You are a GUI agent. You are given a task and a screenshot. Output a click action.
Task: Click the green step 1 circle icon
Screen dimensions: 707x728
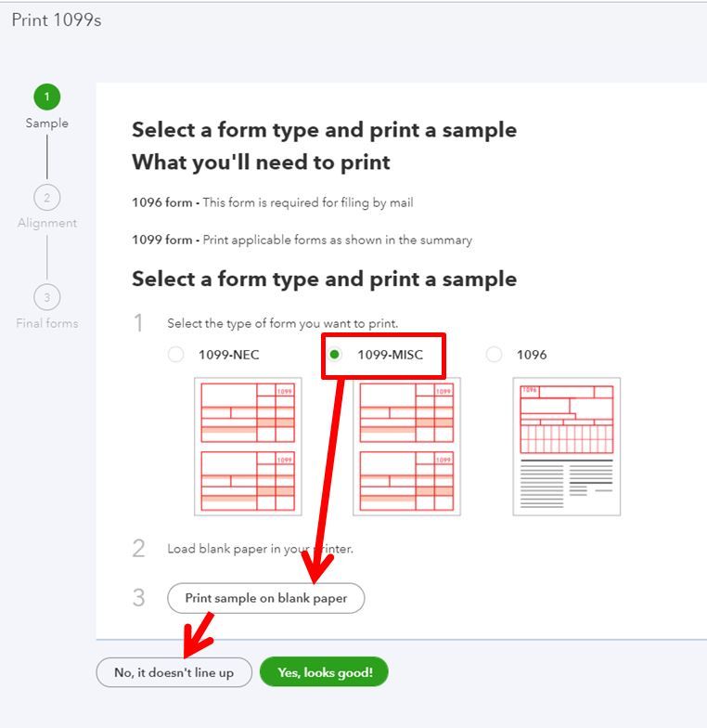(46, 97)
